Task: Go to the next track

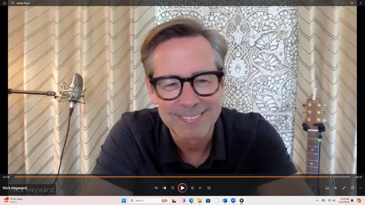Action: 201,188
